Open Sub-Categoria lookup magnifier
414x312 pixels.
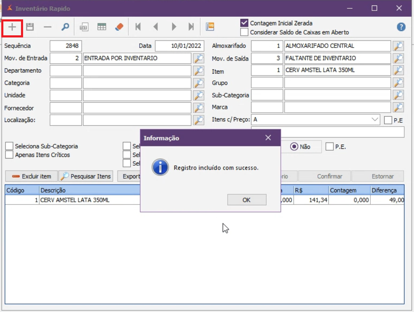click(x=398, y=95)
